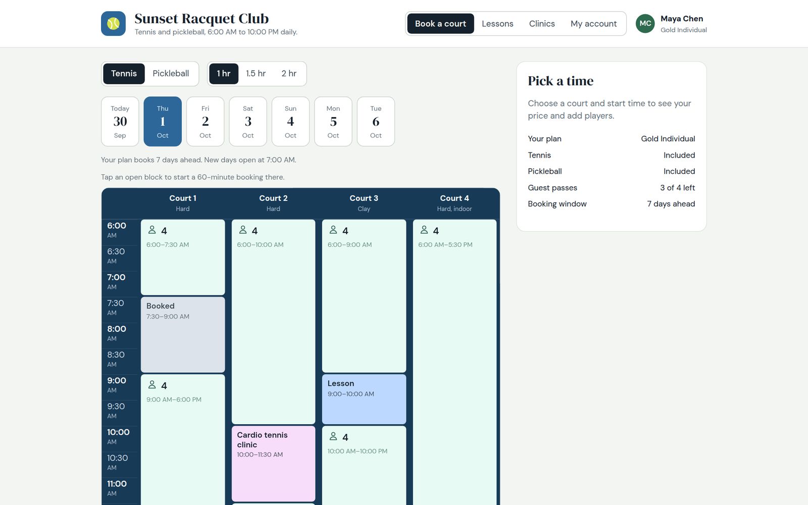Screen dimensions: 808x505
Task: Click the 7:30 AM time label
Action: (x=116, y=307)
